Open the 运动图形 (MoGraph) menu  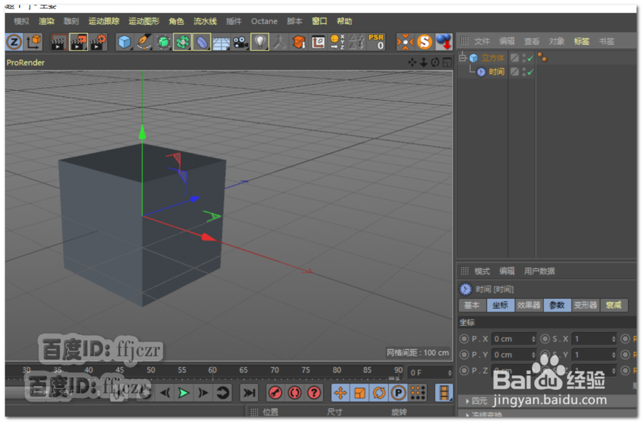point(144,21)
